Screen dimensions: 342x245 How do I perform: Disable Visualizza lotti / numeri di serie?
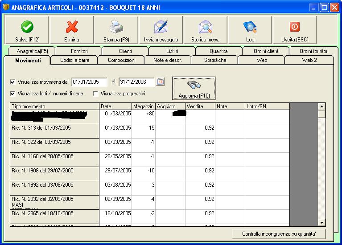coord(12,94)
